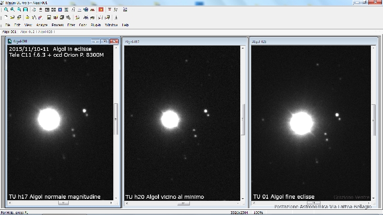Click the Open folder icon beside the New icon
Image resolution: width=383 pixels, height=215 pixels.
12,17
